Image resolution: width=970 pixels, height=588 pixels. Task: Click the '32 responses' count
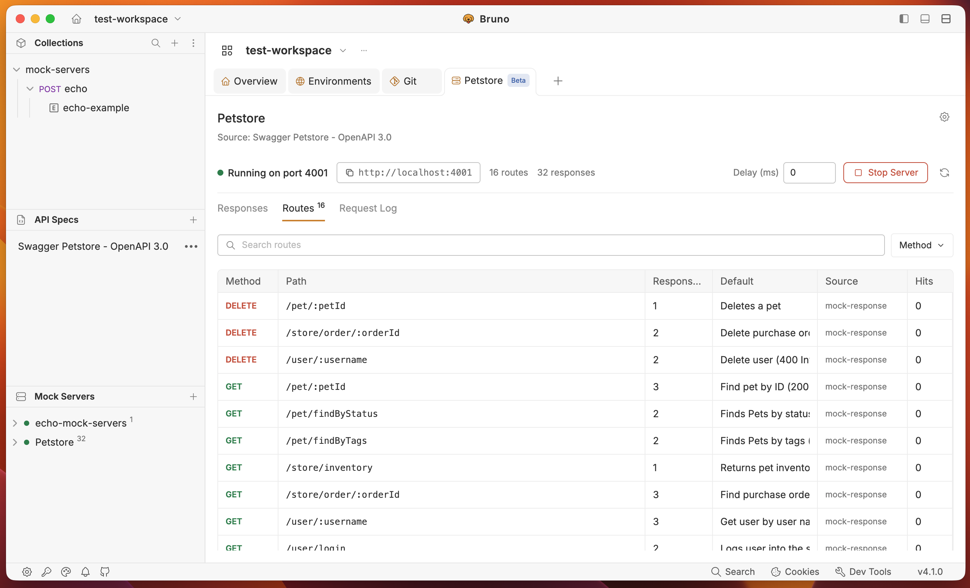click(x=566, y=173)
